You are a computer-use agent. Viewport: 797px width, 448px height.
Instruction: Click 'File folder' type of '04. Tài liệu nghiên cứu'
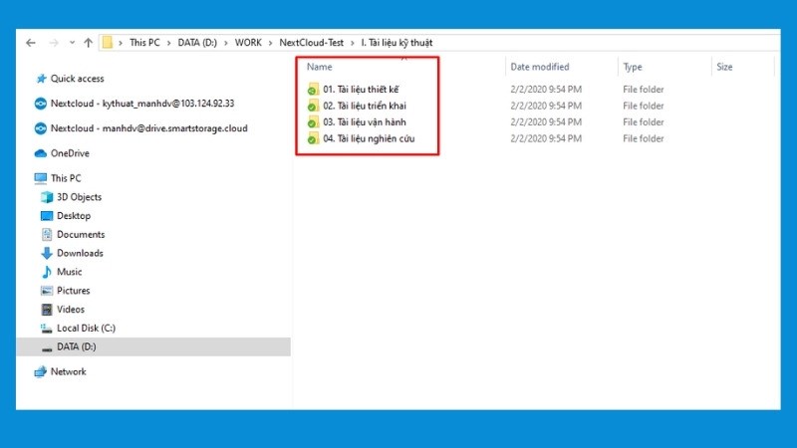pyautogui.click(x=644, y=138)
